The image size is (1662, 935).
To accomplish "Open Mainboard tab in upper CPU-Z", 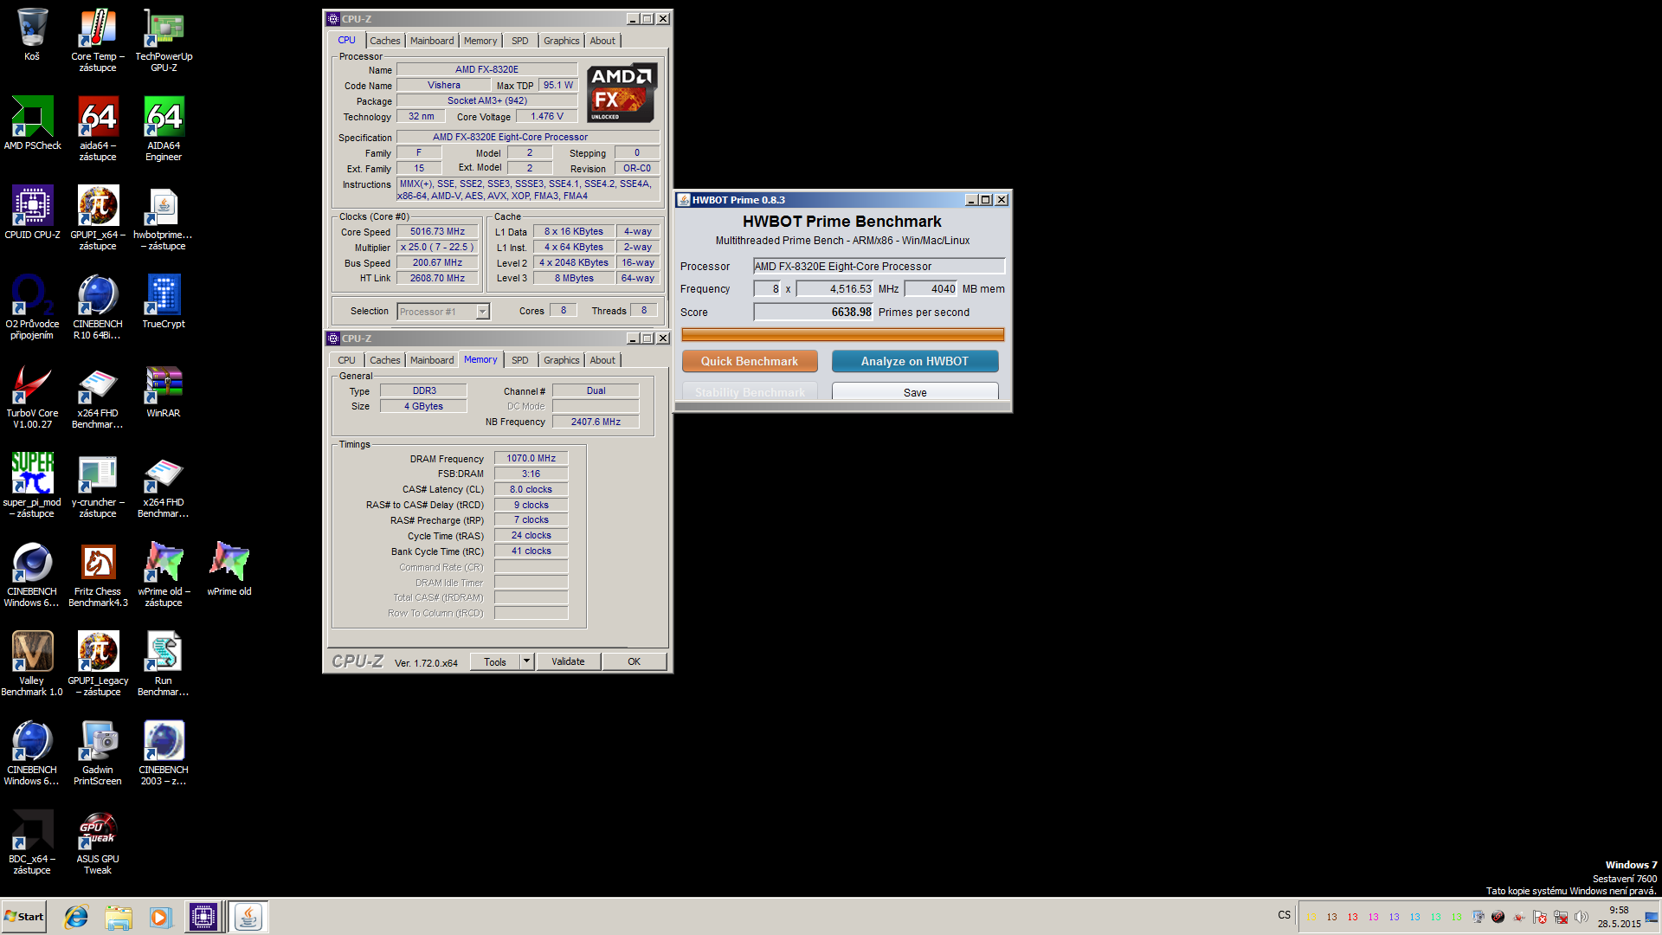I will click(x=432, y=41).
